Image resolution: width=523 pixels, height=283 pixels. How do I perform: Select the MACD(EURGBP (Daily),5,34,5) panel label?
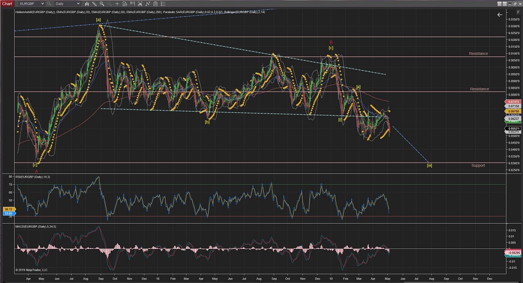click(36, 226)
